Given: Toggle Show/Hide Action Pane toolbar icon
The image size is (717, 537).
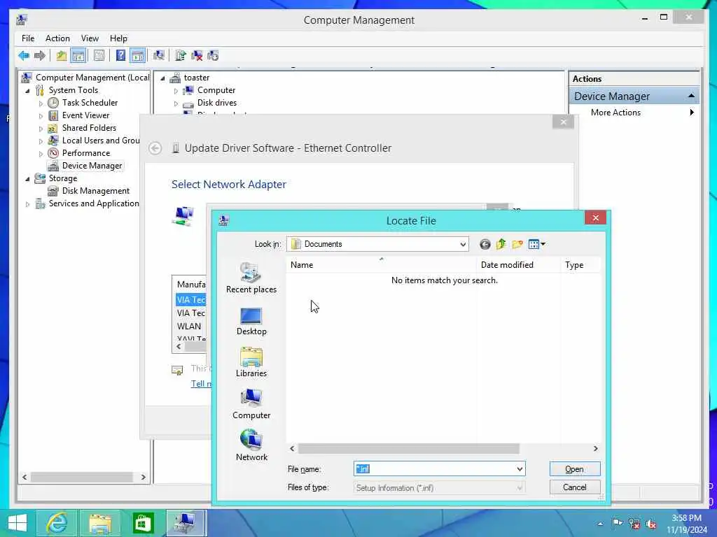Looking at the screenshot, I should point(138,56).
